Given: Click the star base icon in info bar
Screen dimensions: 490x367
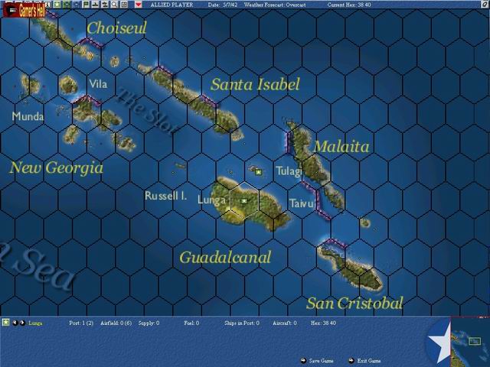Looking at the screenshot, I should click(5, 323).
